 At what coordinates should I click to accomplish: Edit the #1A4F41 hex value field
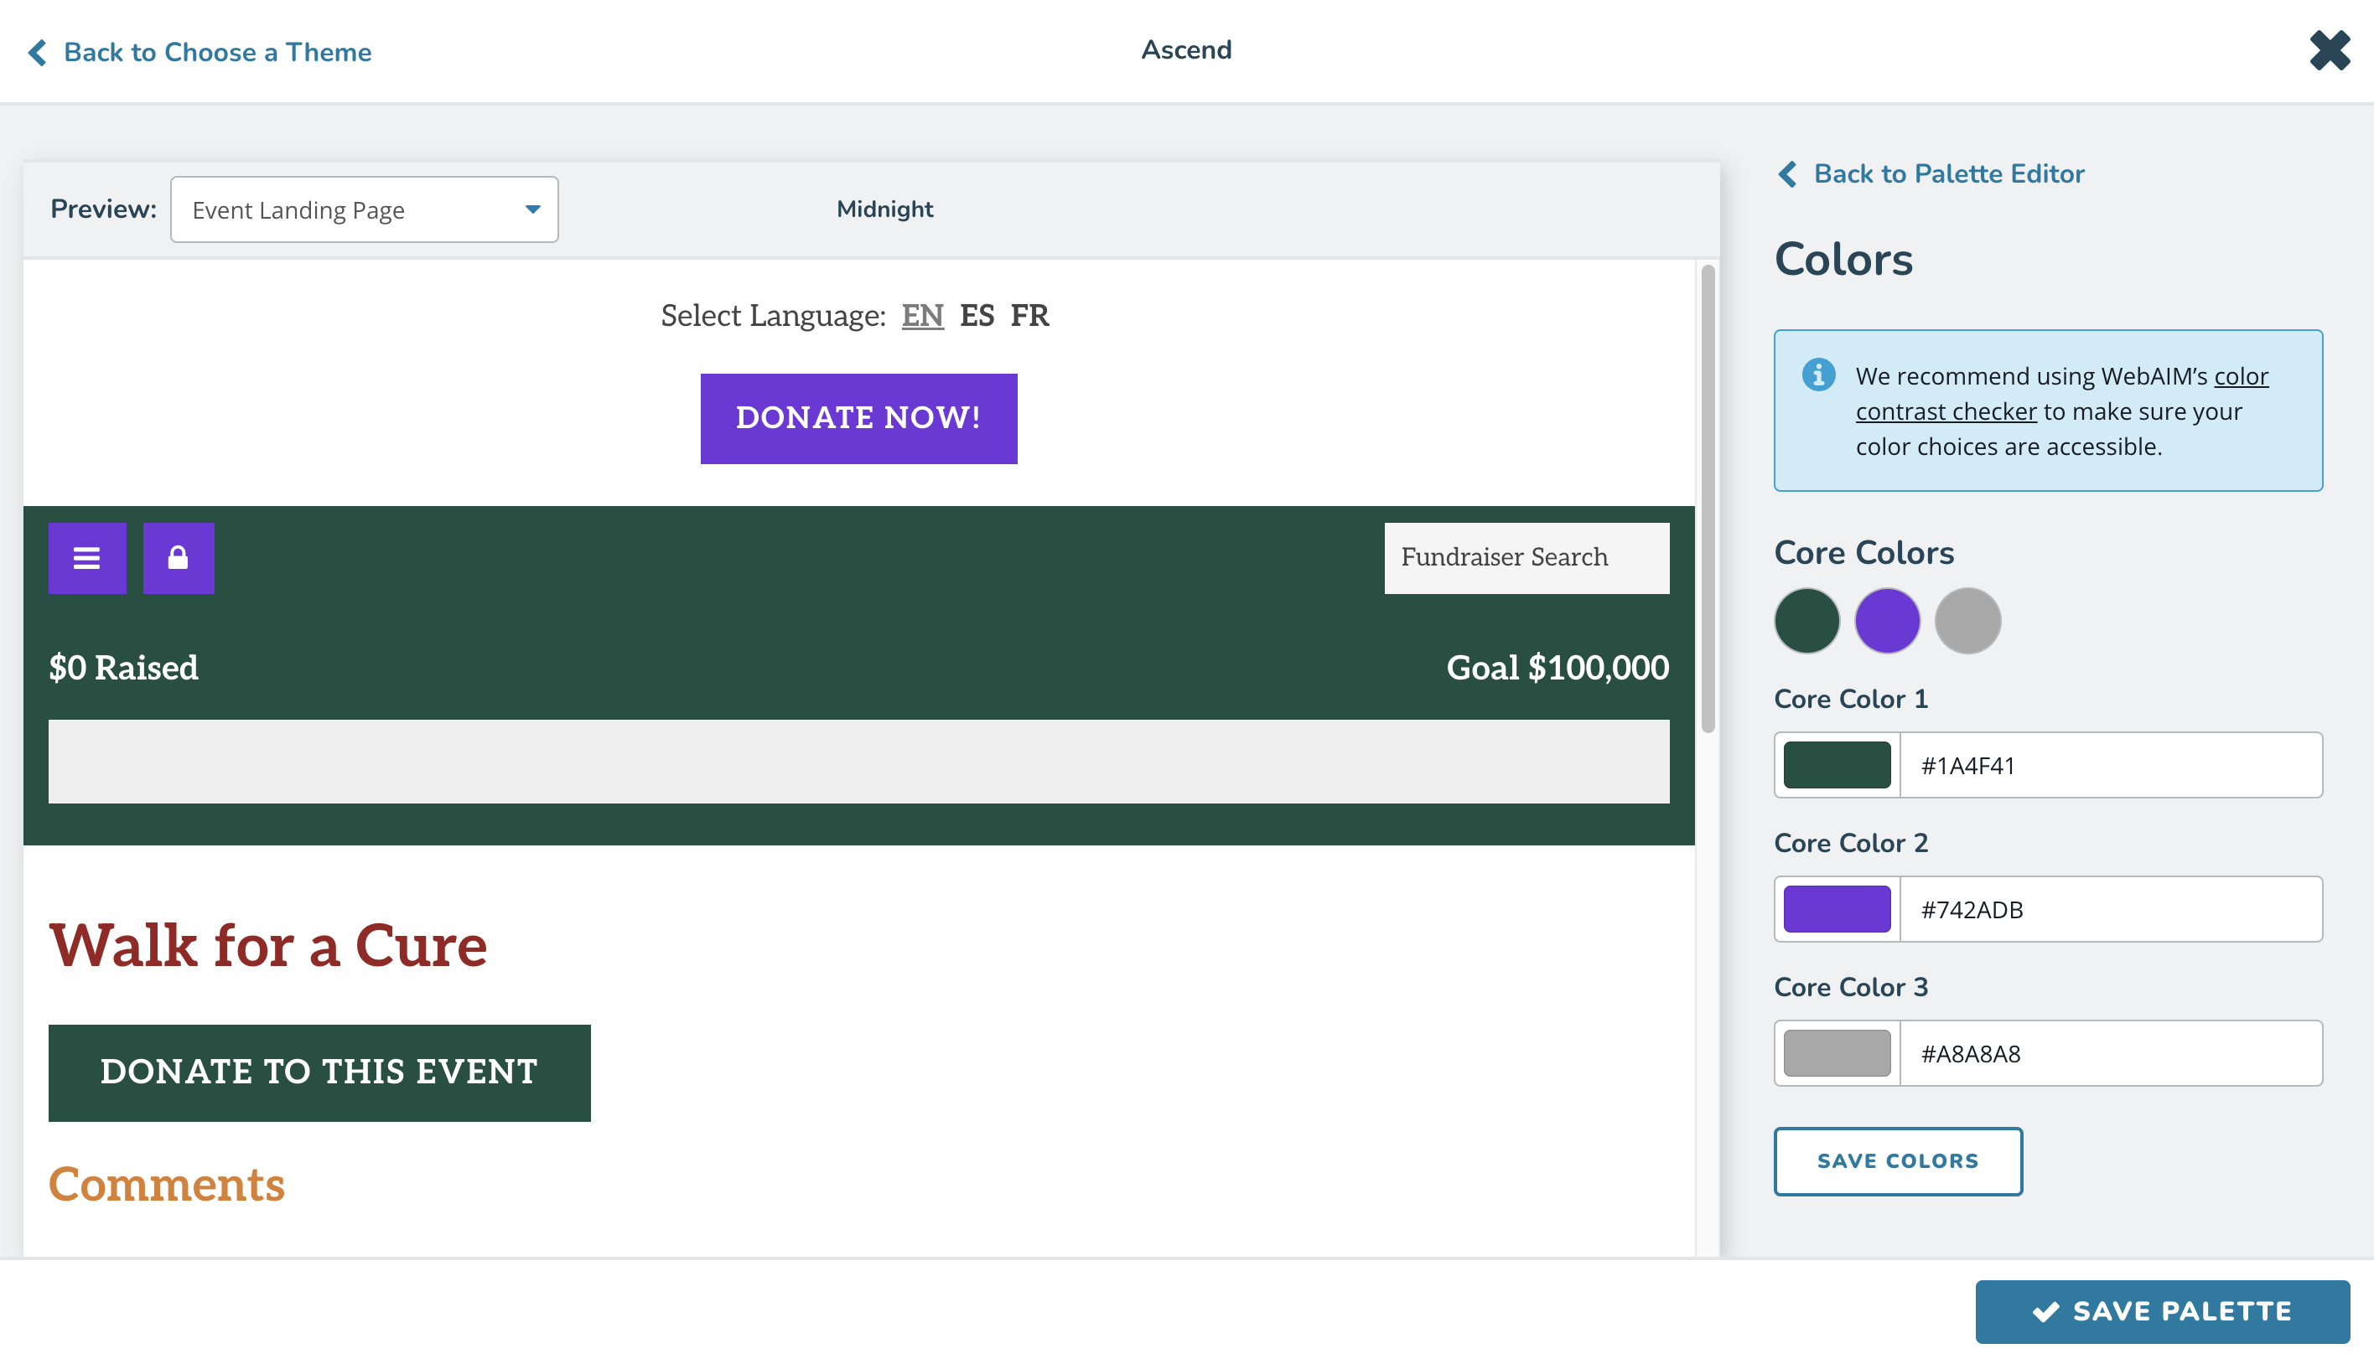2111,765
